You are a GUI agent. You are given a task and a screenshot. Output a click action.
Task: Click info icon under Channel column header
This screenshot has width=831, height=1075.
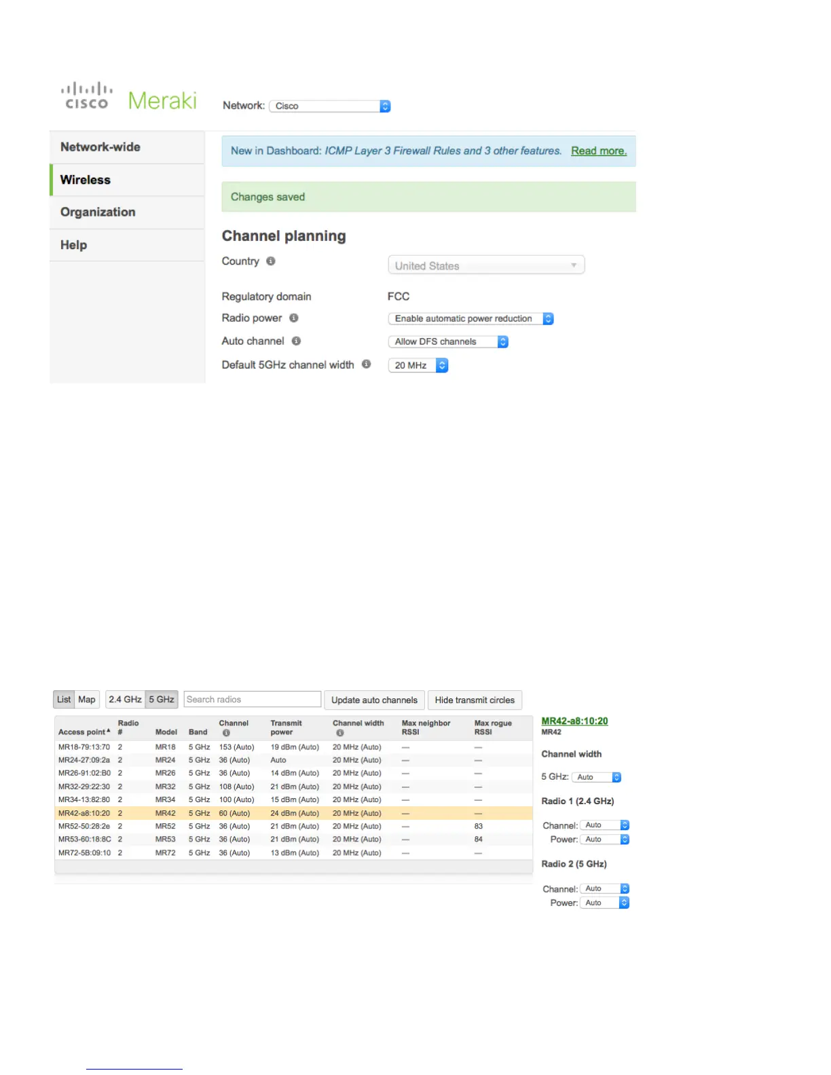(x=226, y=733)
